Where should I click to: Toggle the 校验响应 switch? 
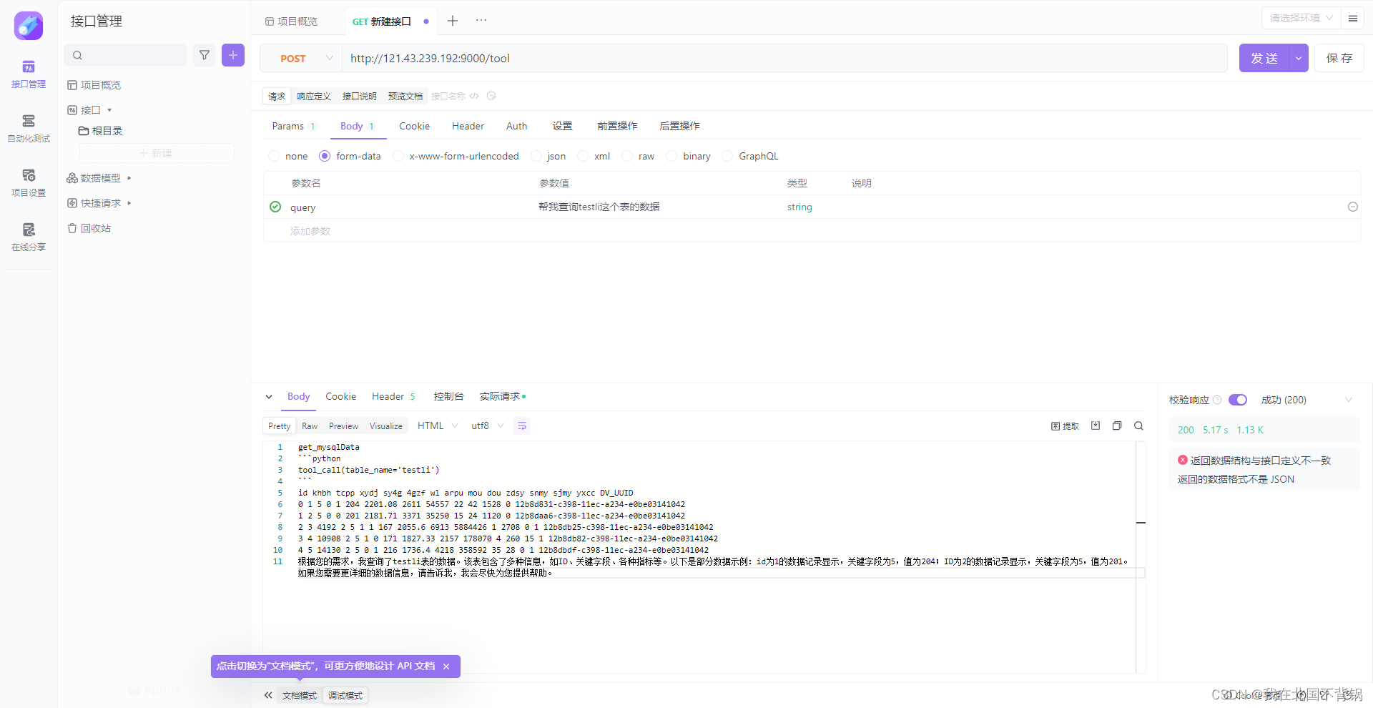[1238, 400]
